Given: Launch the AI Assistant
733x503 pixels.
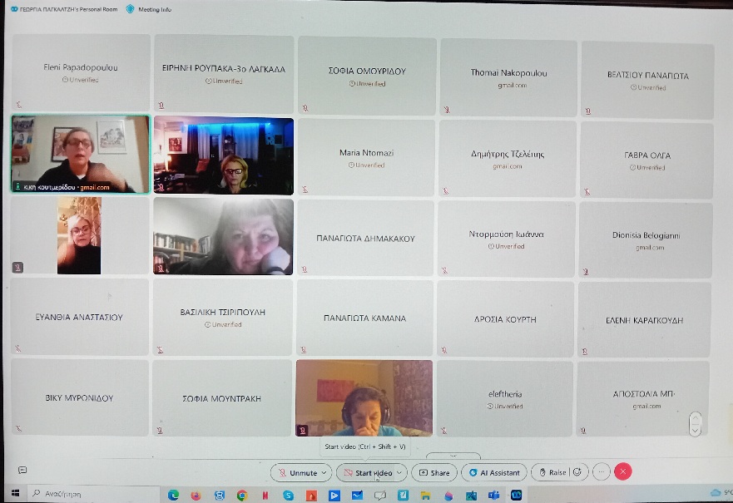Looking at the screenshot, I should coord(494,472).
